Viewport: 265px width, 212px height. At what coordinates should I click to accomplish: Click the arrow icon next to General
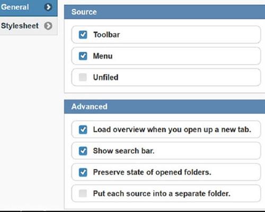48,7
